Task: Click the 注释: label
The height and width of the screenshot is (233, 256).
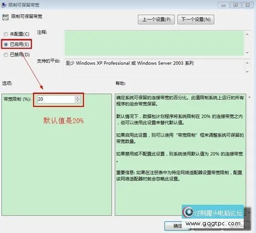Action: [x=42, y=32]
